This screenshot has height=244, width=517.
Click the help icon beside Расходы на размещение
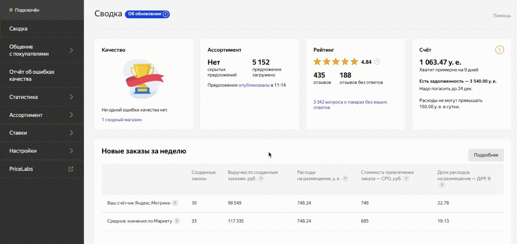tap(345, 179)
